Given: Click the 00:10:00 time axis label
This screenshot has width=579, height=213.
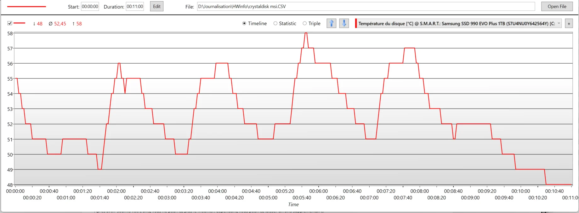Looking at the screenshot, I should pos(520,191).
